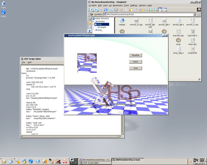The height and width of the screenshot is (165, 207).
Task: Click the Back arrow in Konqueror toolbar
Action: 97,10
